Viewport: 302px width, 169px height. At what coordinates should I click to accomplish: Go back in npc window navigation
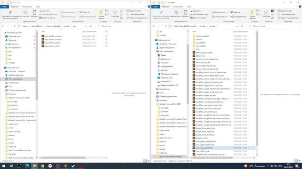3,26
